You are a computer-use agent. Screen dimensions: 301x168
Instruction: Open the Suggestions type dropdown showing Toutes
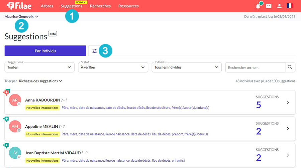(x=39, y=67)
